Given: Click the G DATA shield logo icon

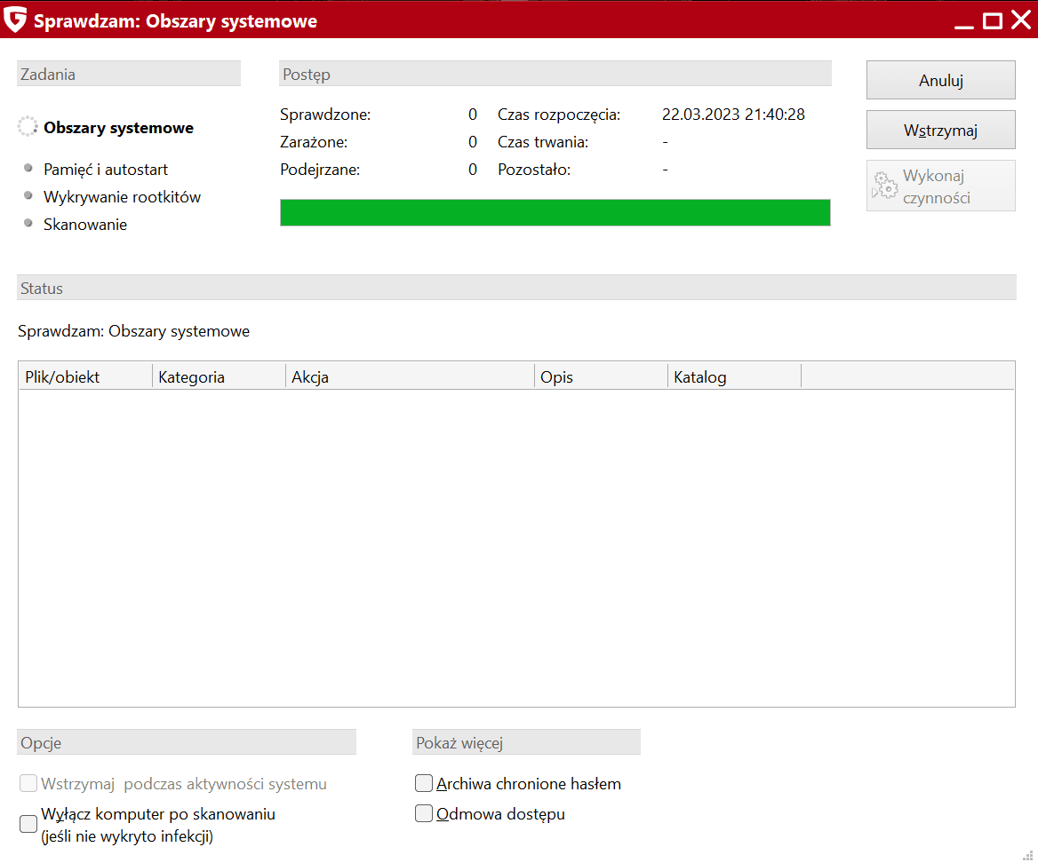Looking at the screenshot, I should tap(15, 20).
